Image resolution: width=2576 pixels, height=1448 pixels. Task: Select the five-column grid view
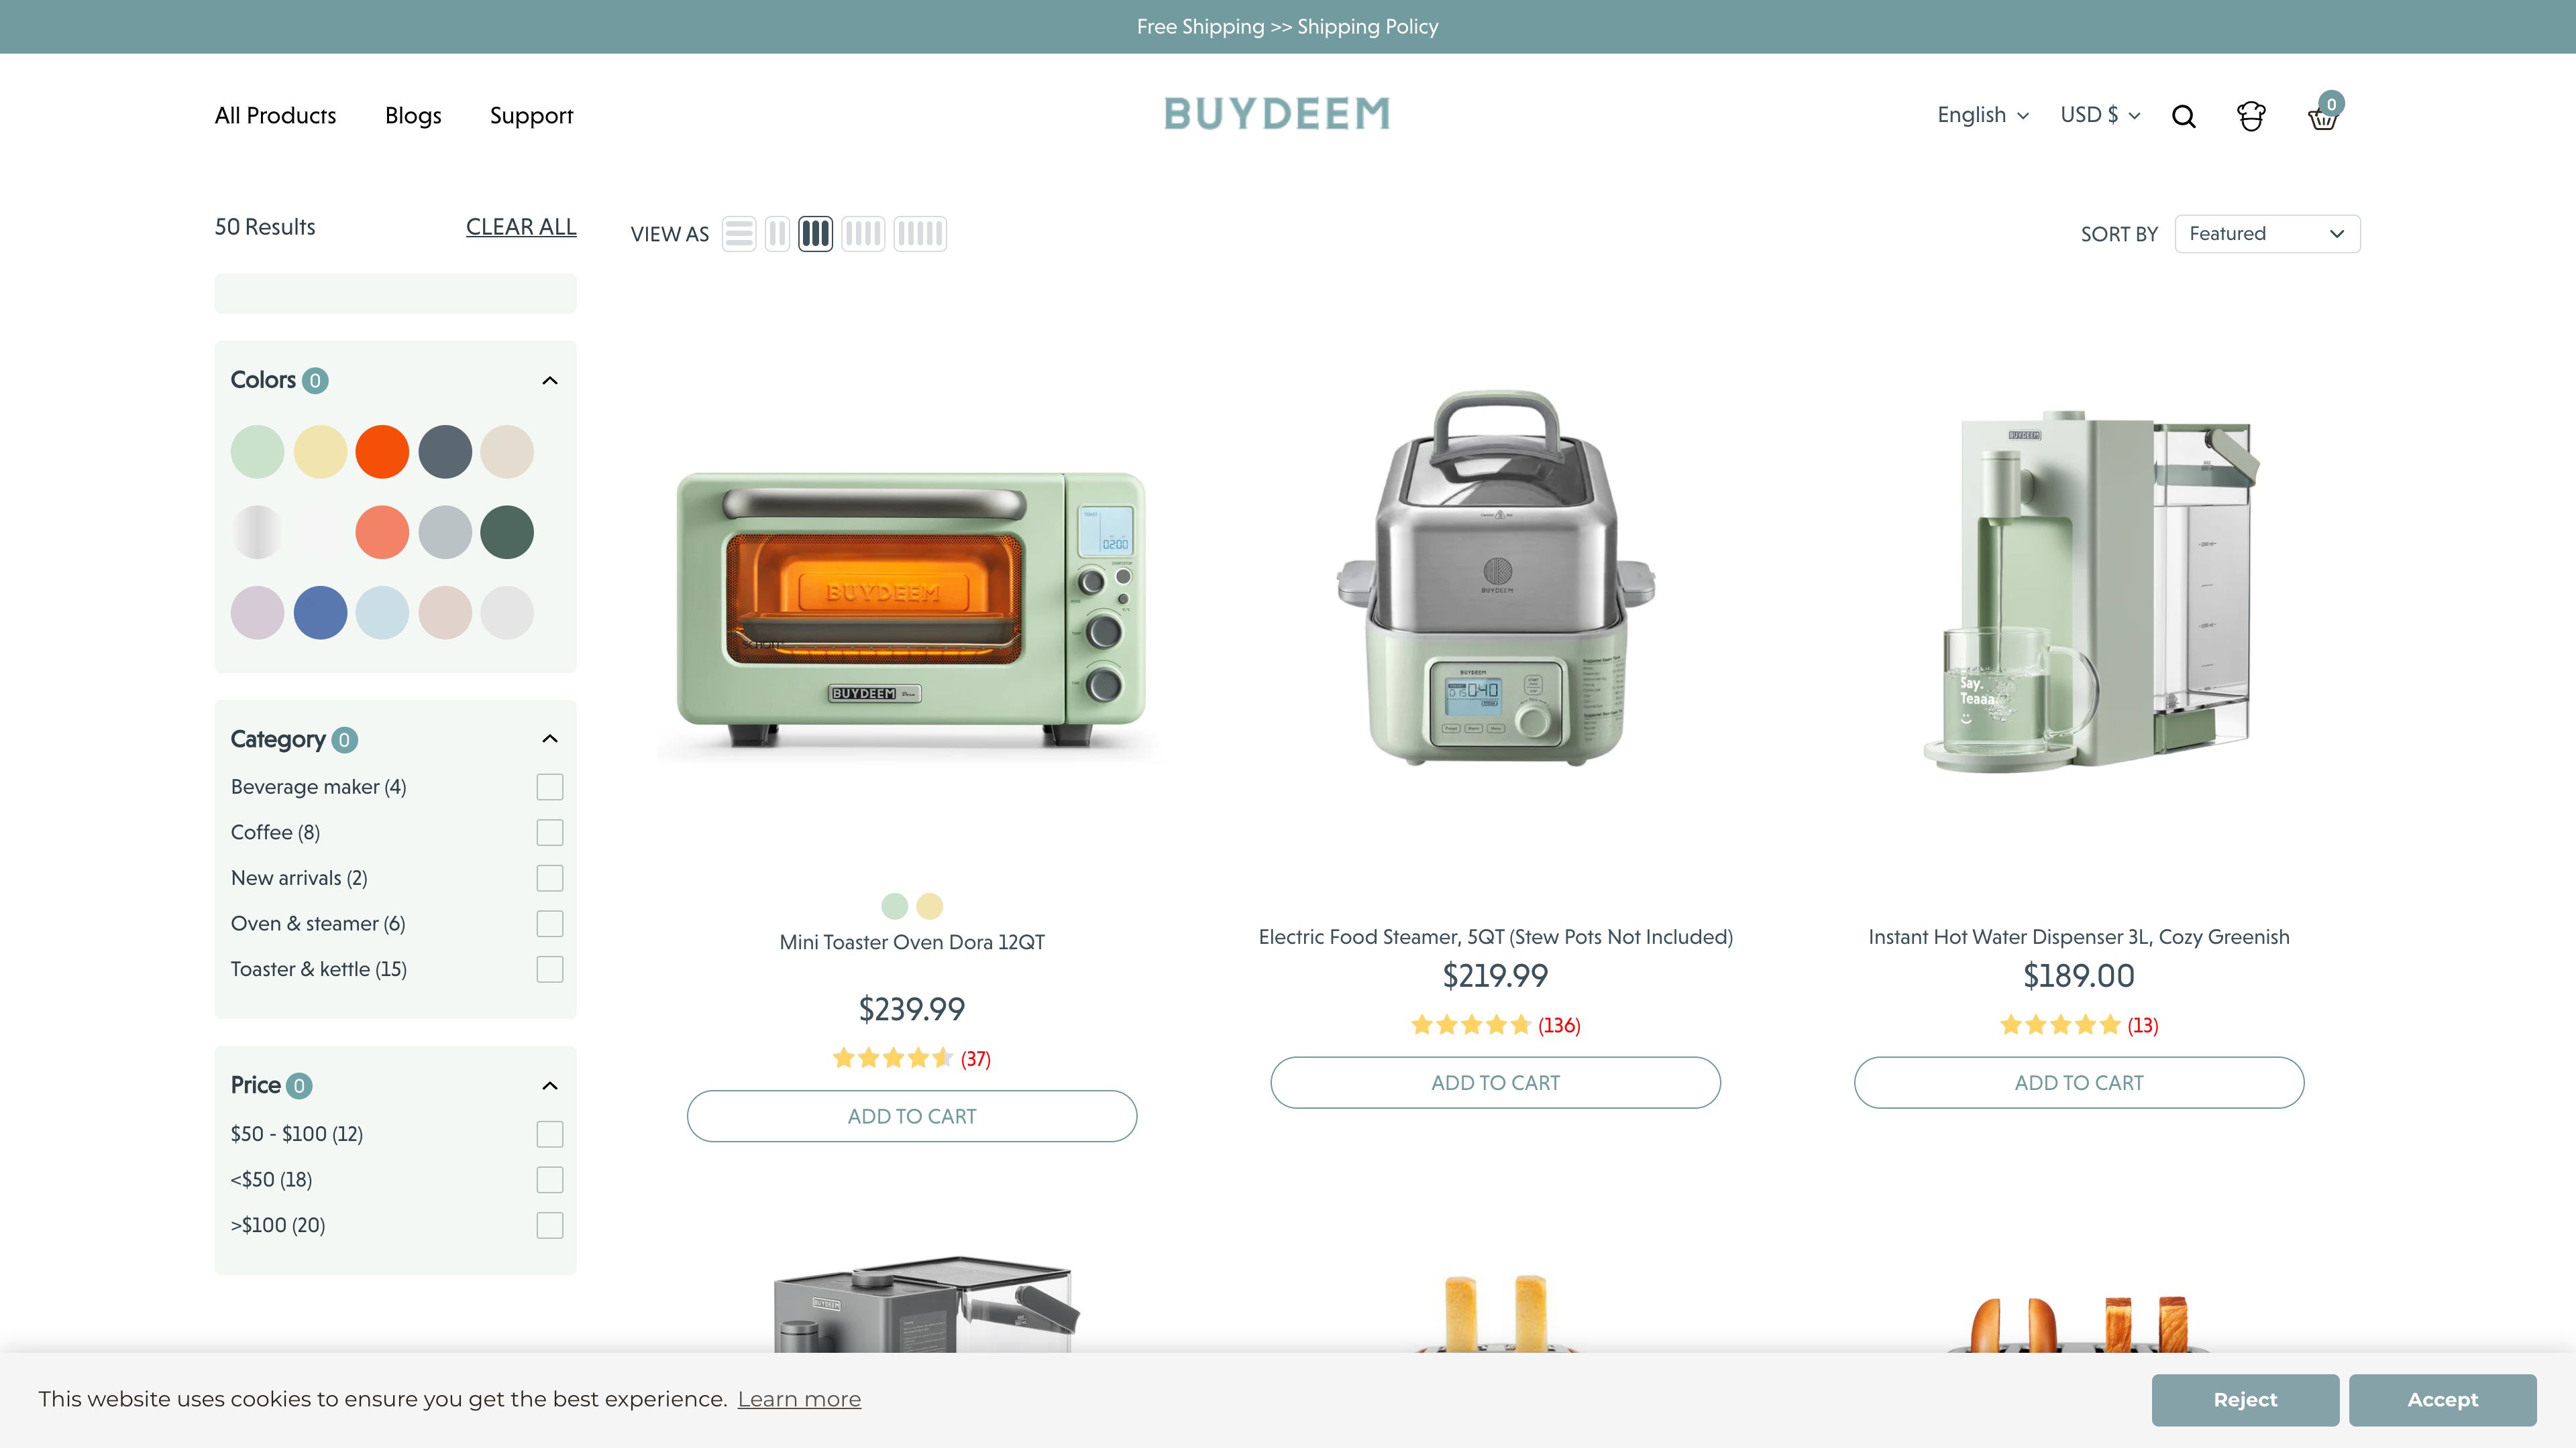[x=920, y=233]
